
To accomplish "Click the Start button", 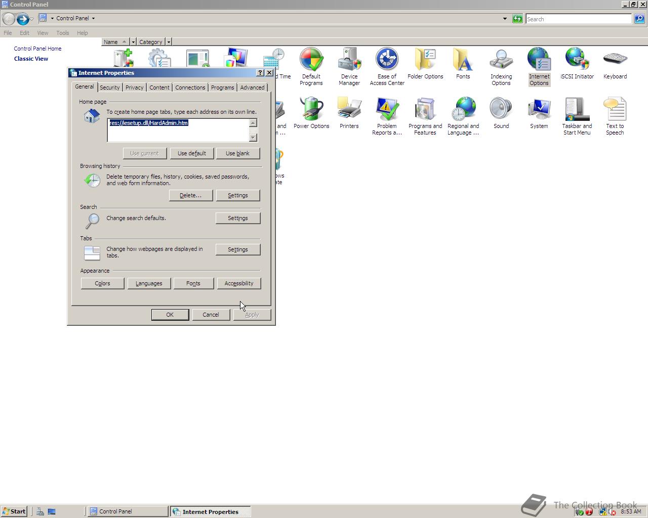I will (x=14, y=511).
